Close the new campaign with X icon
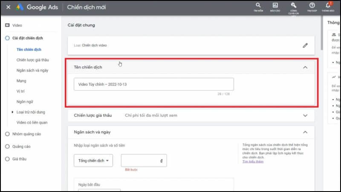341x192 pixels. 8,7
